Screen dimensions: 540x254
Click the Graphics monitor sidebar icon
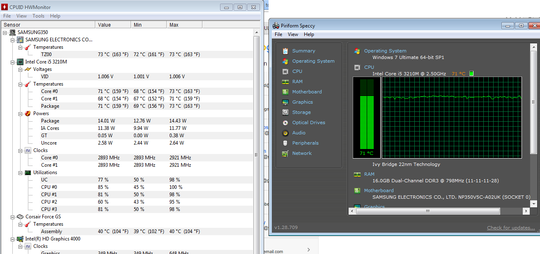(x=285, y=102)
